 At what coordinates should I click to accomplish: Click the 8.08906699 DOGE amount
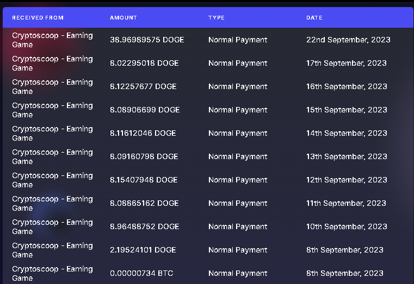tap(144, 110)
